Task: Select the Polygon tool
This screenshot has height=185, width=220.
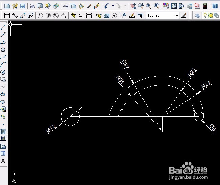Action: [x=3, y=50]
